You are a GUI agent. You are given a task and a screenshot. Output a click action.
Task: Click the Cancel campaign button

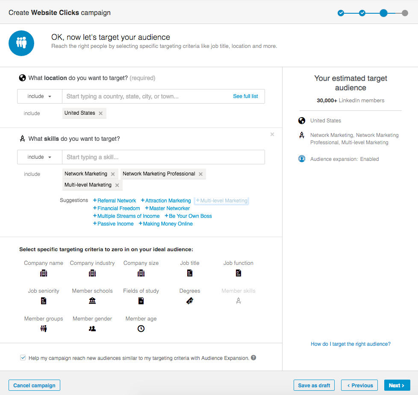pos(34,386)
